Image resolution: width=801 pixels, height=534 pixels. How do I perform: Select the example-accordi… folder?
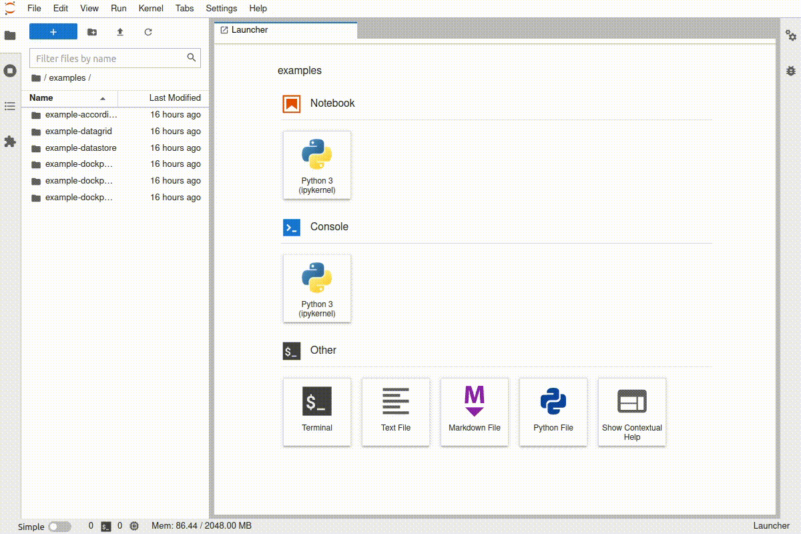115,115
